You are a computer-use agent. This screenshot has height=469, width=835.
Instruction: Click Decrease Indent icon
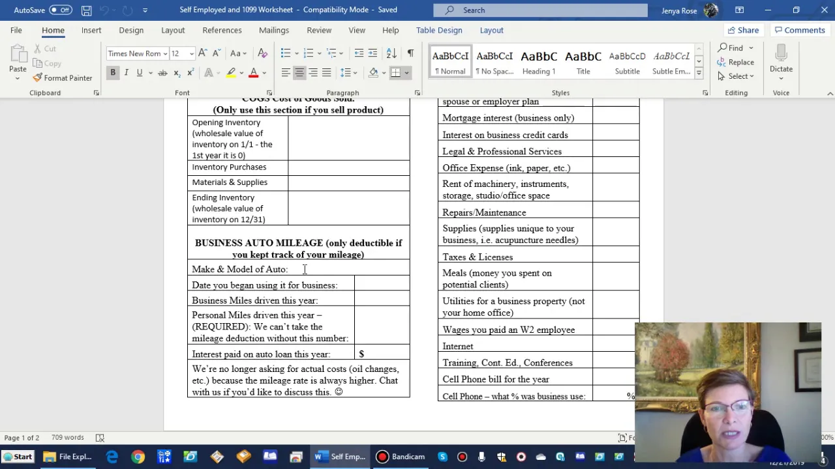359,53
